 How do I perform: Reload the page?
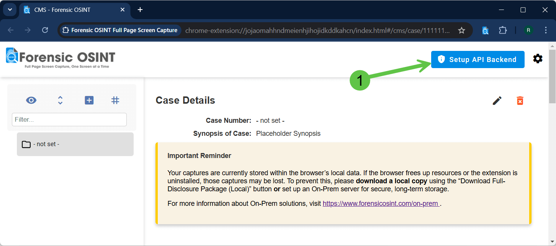(x=45, y=30)
